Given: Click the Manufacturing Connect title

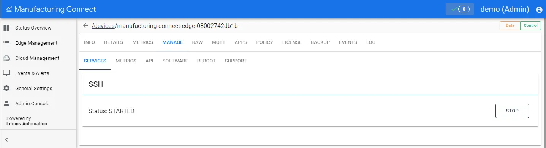Looking at the screenshot, I should click(55, 9).
